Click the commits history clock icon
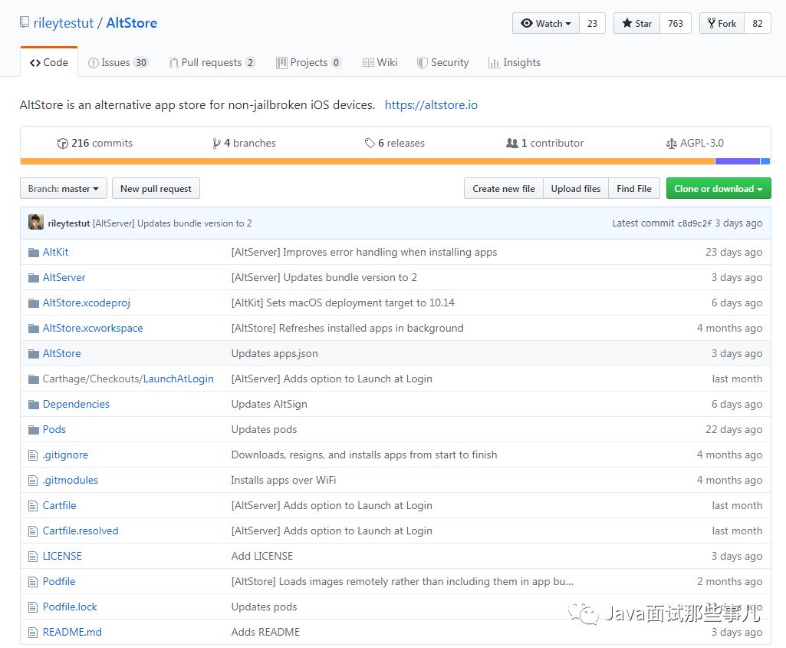 pyautogui.click(x=63, y=144)
